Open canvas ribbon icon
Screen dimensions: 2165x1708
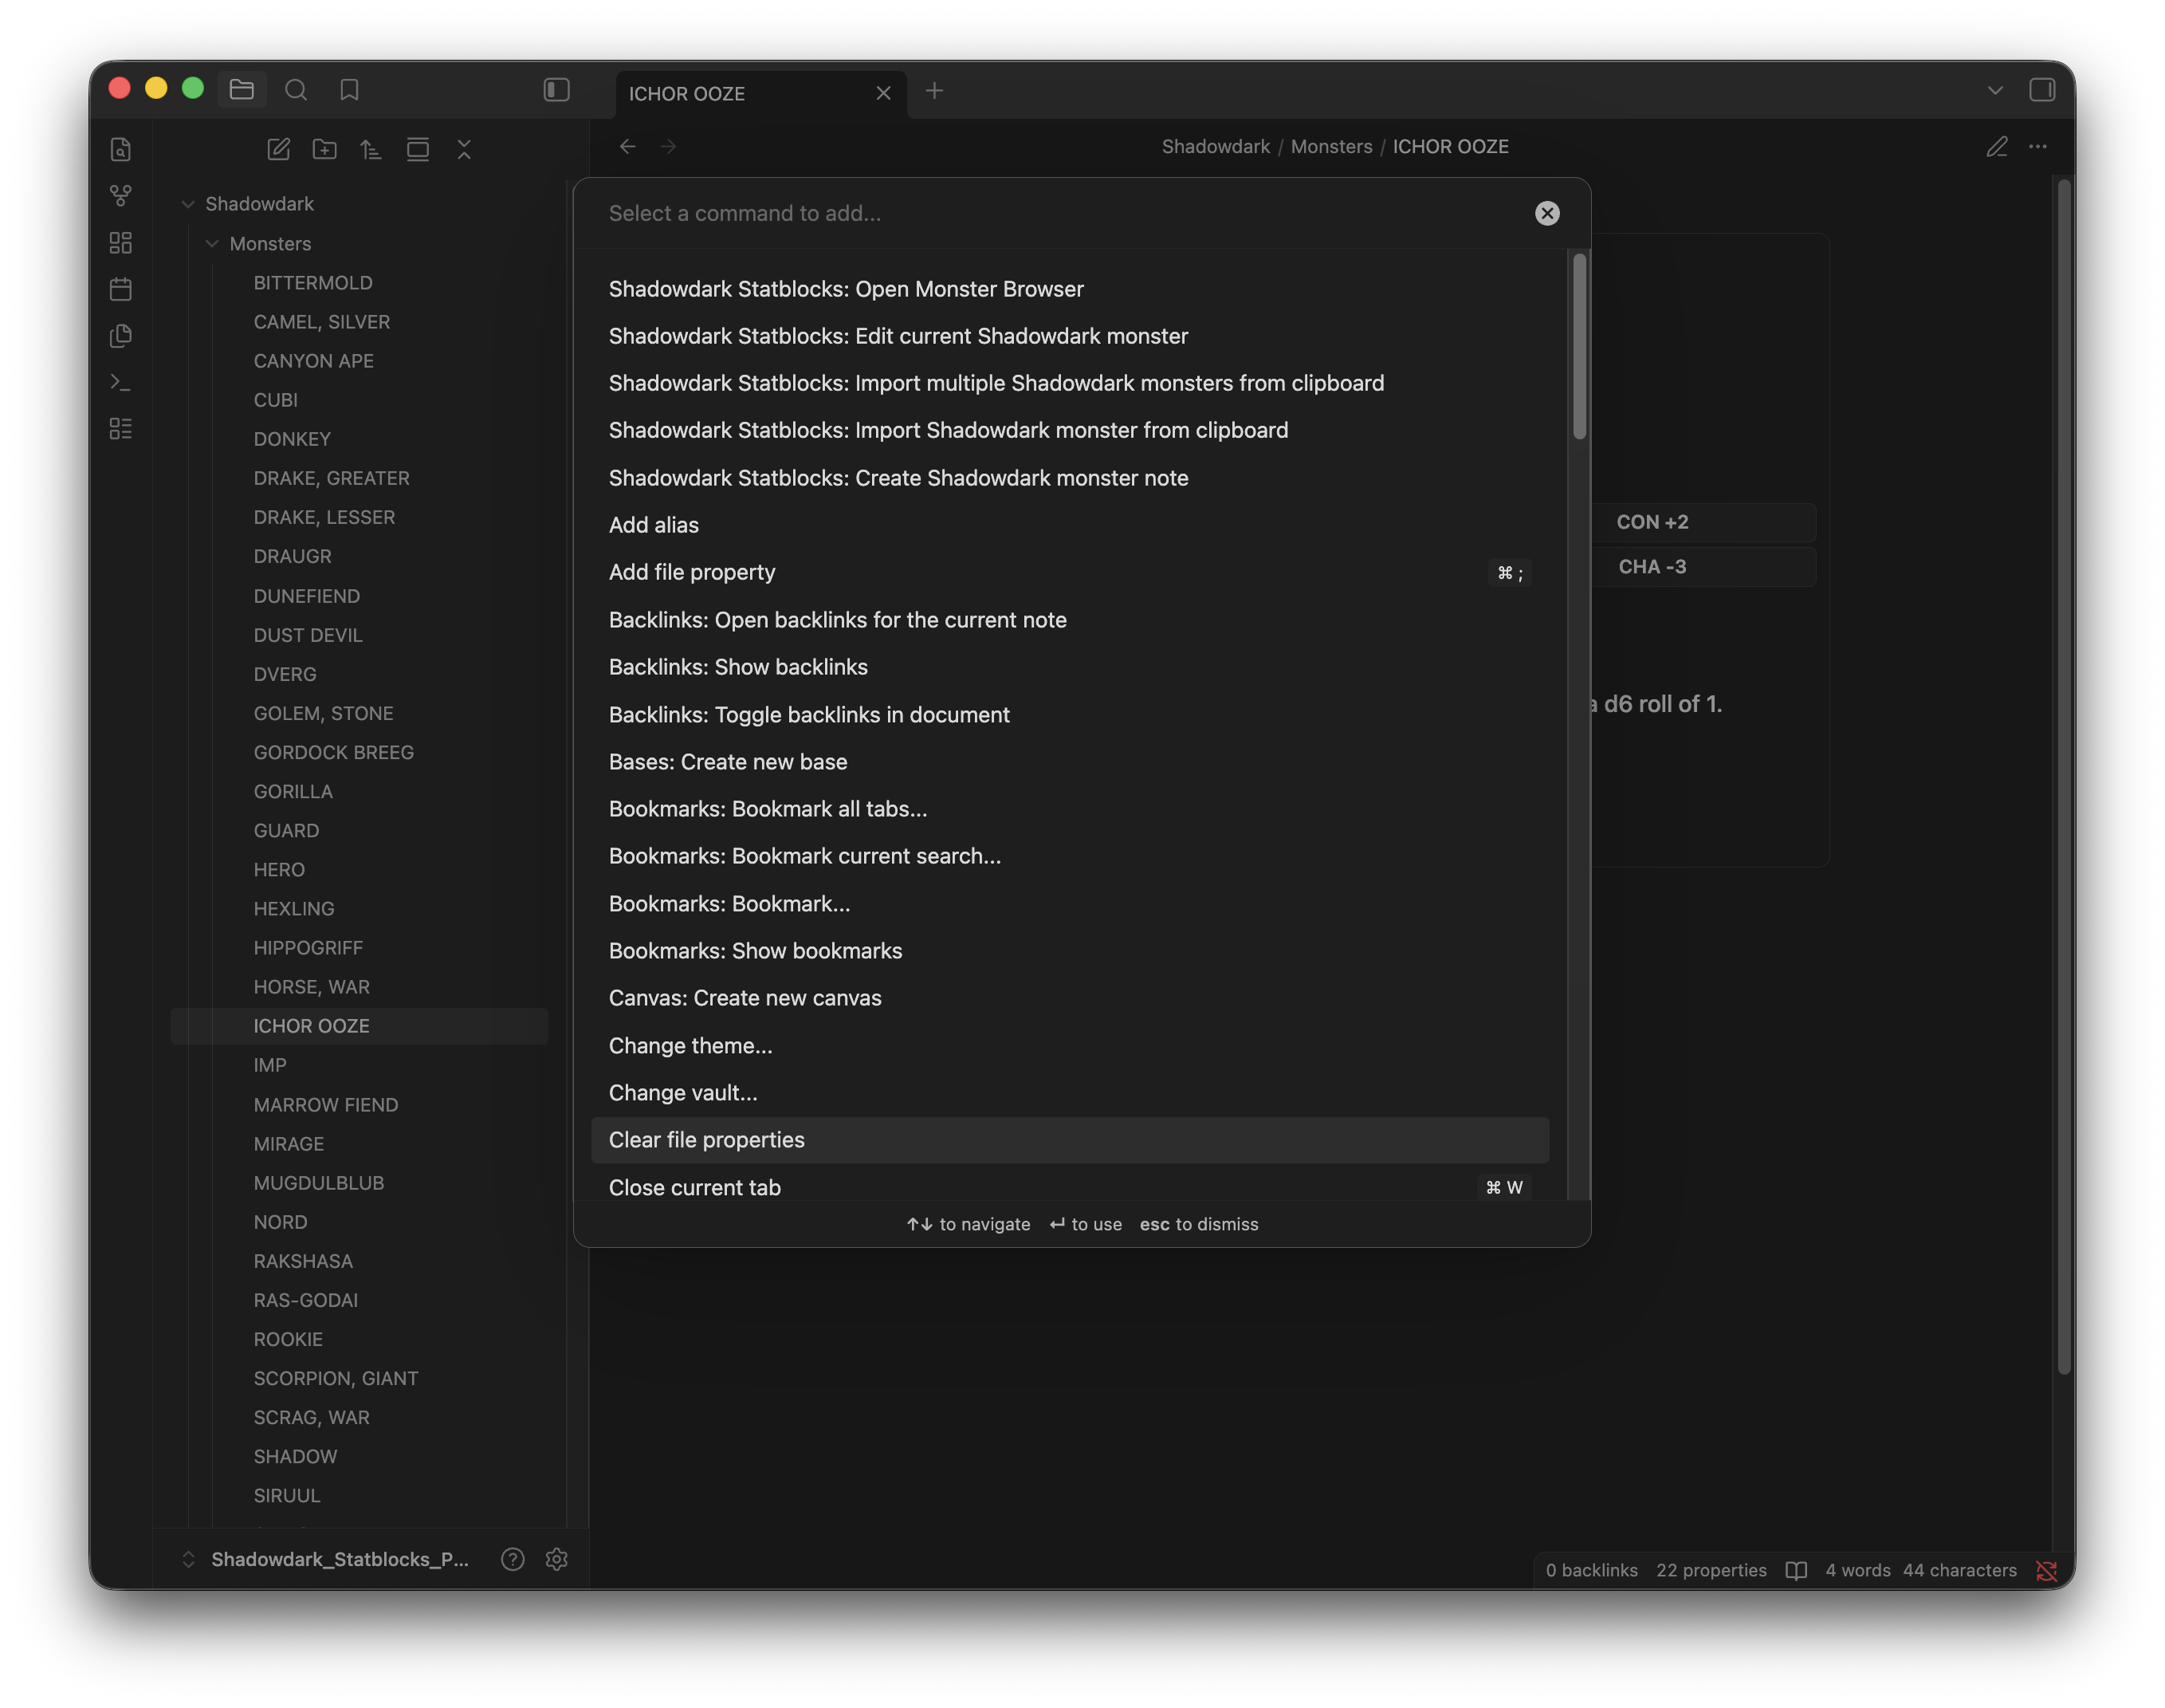(121, 243)
